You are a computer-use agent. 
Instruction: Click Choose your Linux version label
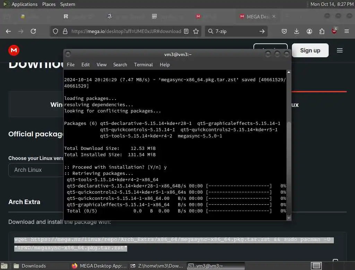click(36, 158)
